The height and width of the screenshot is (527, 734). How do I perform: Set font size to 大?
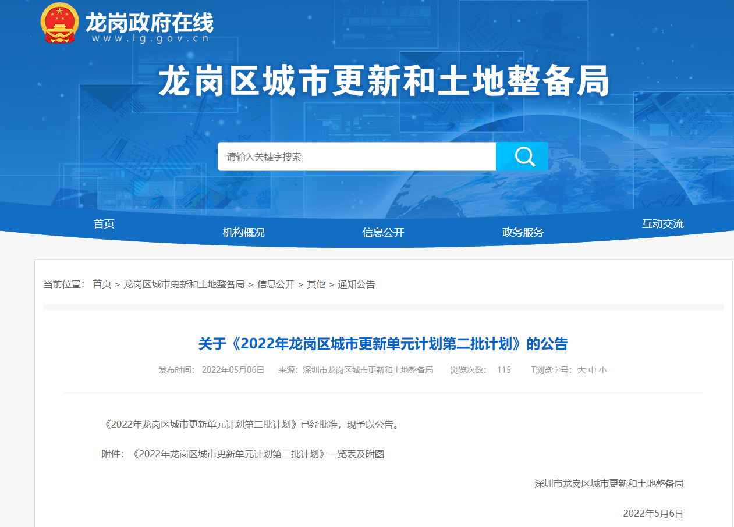[x=581, y=370]
